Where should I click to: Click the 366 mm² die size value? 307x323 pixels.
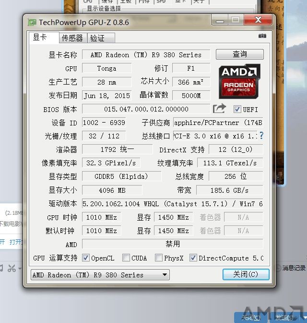pyautogui.click(x=191, y=82)
